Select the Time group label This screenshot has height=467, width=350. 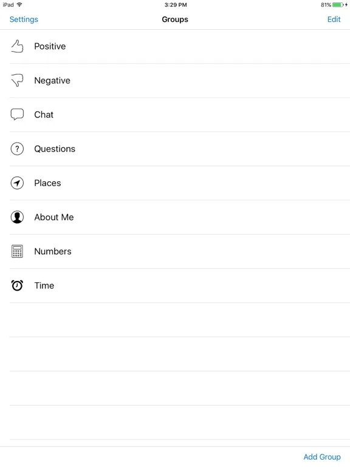[x=44, y=286]
